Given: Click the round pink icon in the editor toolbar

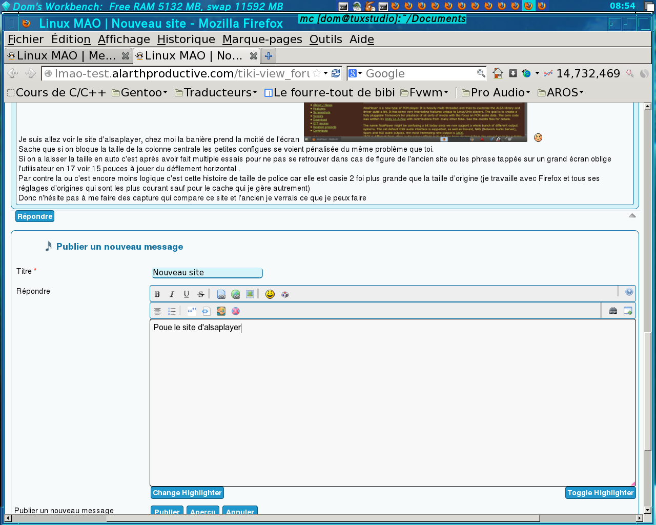Looking at the screenshot, I should [x=235, y=311].
